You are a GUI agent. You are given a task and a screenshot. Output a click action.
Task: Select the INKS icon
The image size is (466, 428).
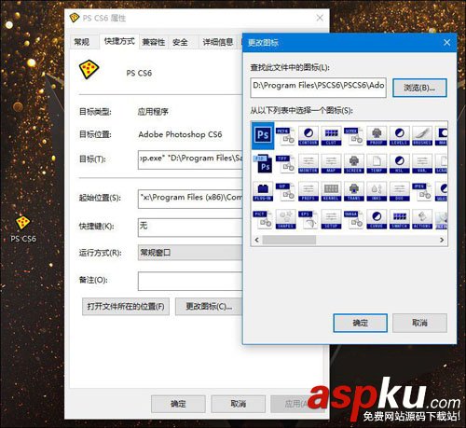click(x=377, y=191)
